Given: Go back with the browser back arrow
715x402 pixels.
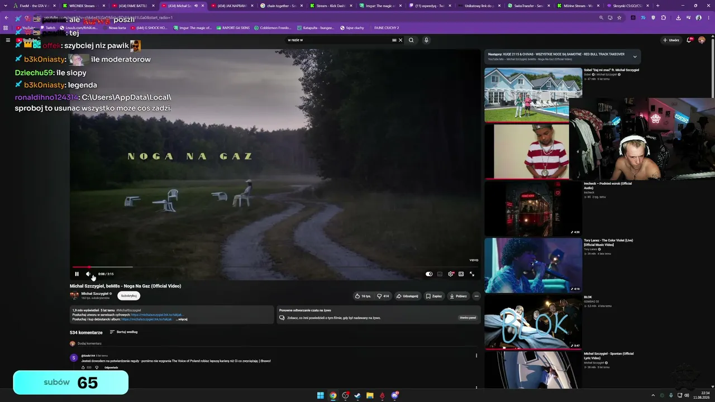Looking at the screenshot, I should tap(6, 17).
